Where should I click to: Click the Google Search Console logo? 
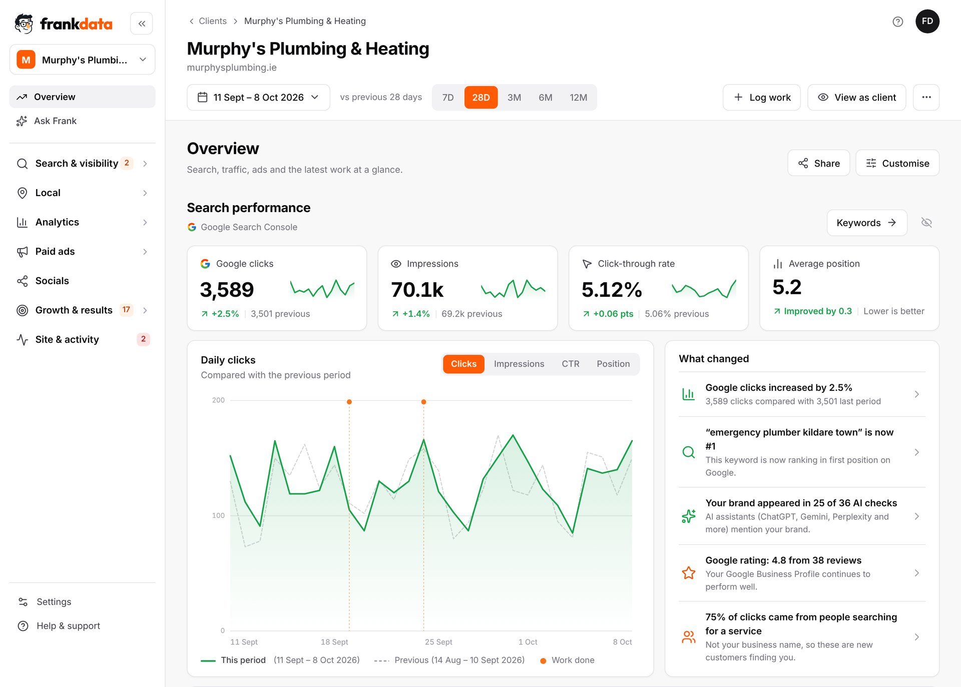[192, 227]
